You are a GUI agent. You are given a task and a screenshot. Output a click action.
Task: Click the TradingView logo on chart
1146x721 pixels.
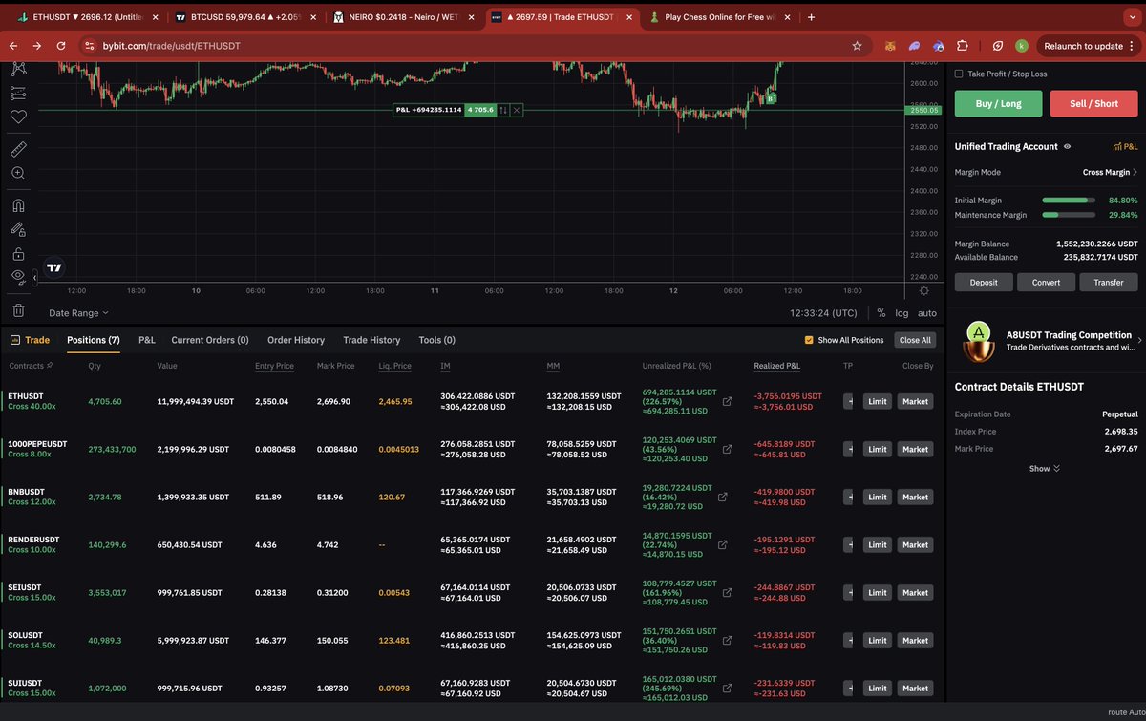pyautogui.click(x=55, y=269)
